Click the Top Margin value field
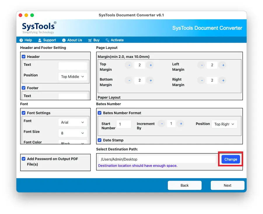This screenshot has height=214, width=263. (140, 65)
